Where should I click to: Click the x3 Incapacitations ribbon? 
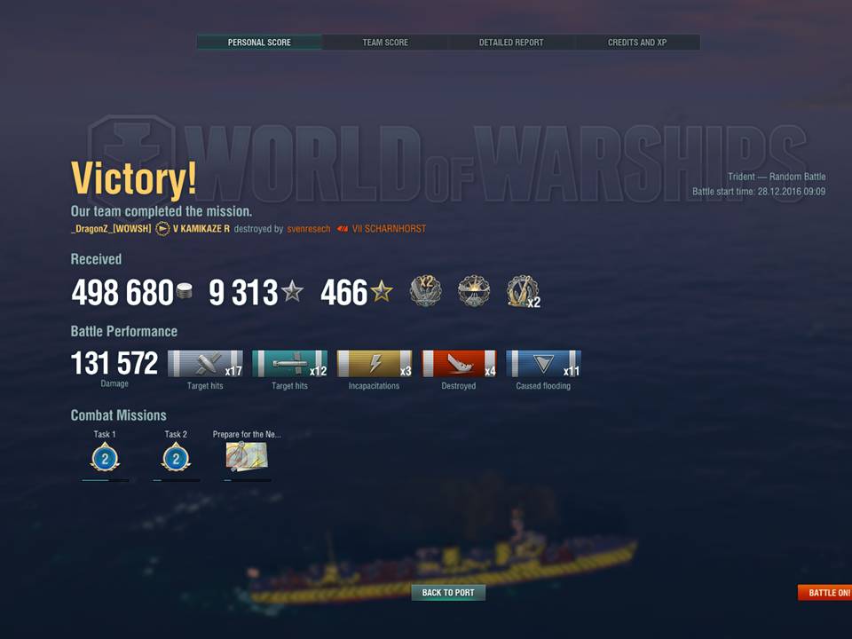pyautogui.click(x=375, y=364)
